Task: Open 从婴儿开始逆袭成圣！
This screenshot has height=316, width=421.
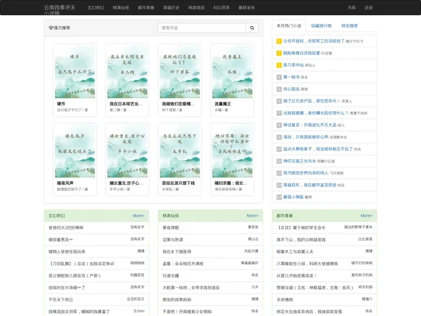Action: click(296, 276)
